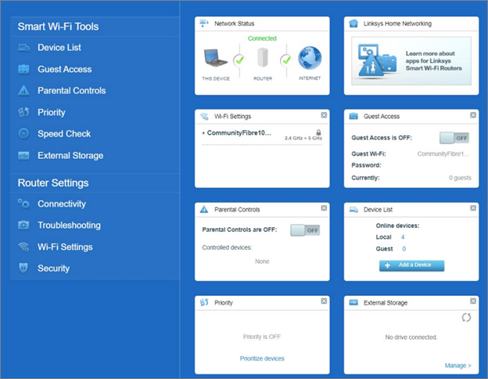488x379 pixels.
Task: Open Troubleshooting router settings
Action: 69,225
